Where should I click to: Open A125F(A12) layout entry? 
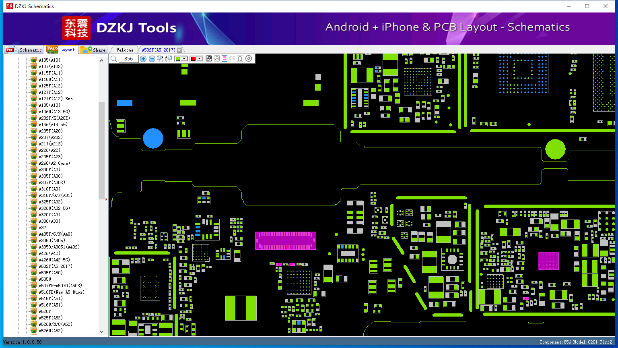click(51, 86)
